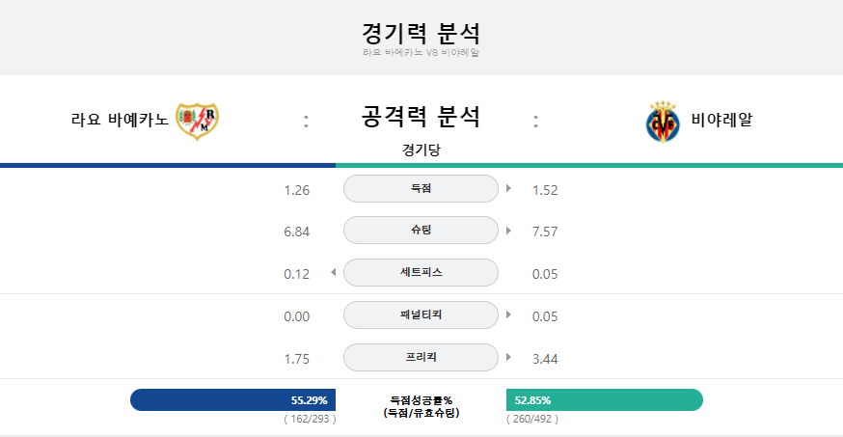
Task: Click the arrow right of 패널티킥 pill
Action: tap(508, 314)
